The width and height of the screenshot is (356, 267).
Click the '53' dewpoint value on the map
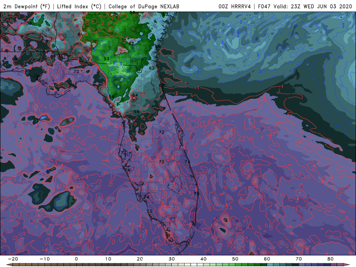(106, 59)
